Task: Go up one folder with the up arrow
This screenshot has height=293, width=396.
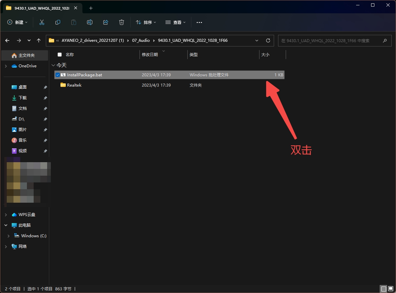Action: [39, 40]
